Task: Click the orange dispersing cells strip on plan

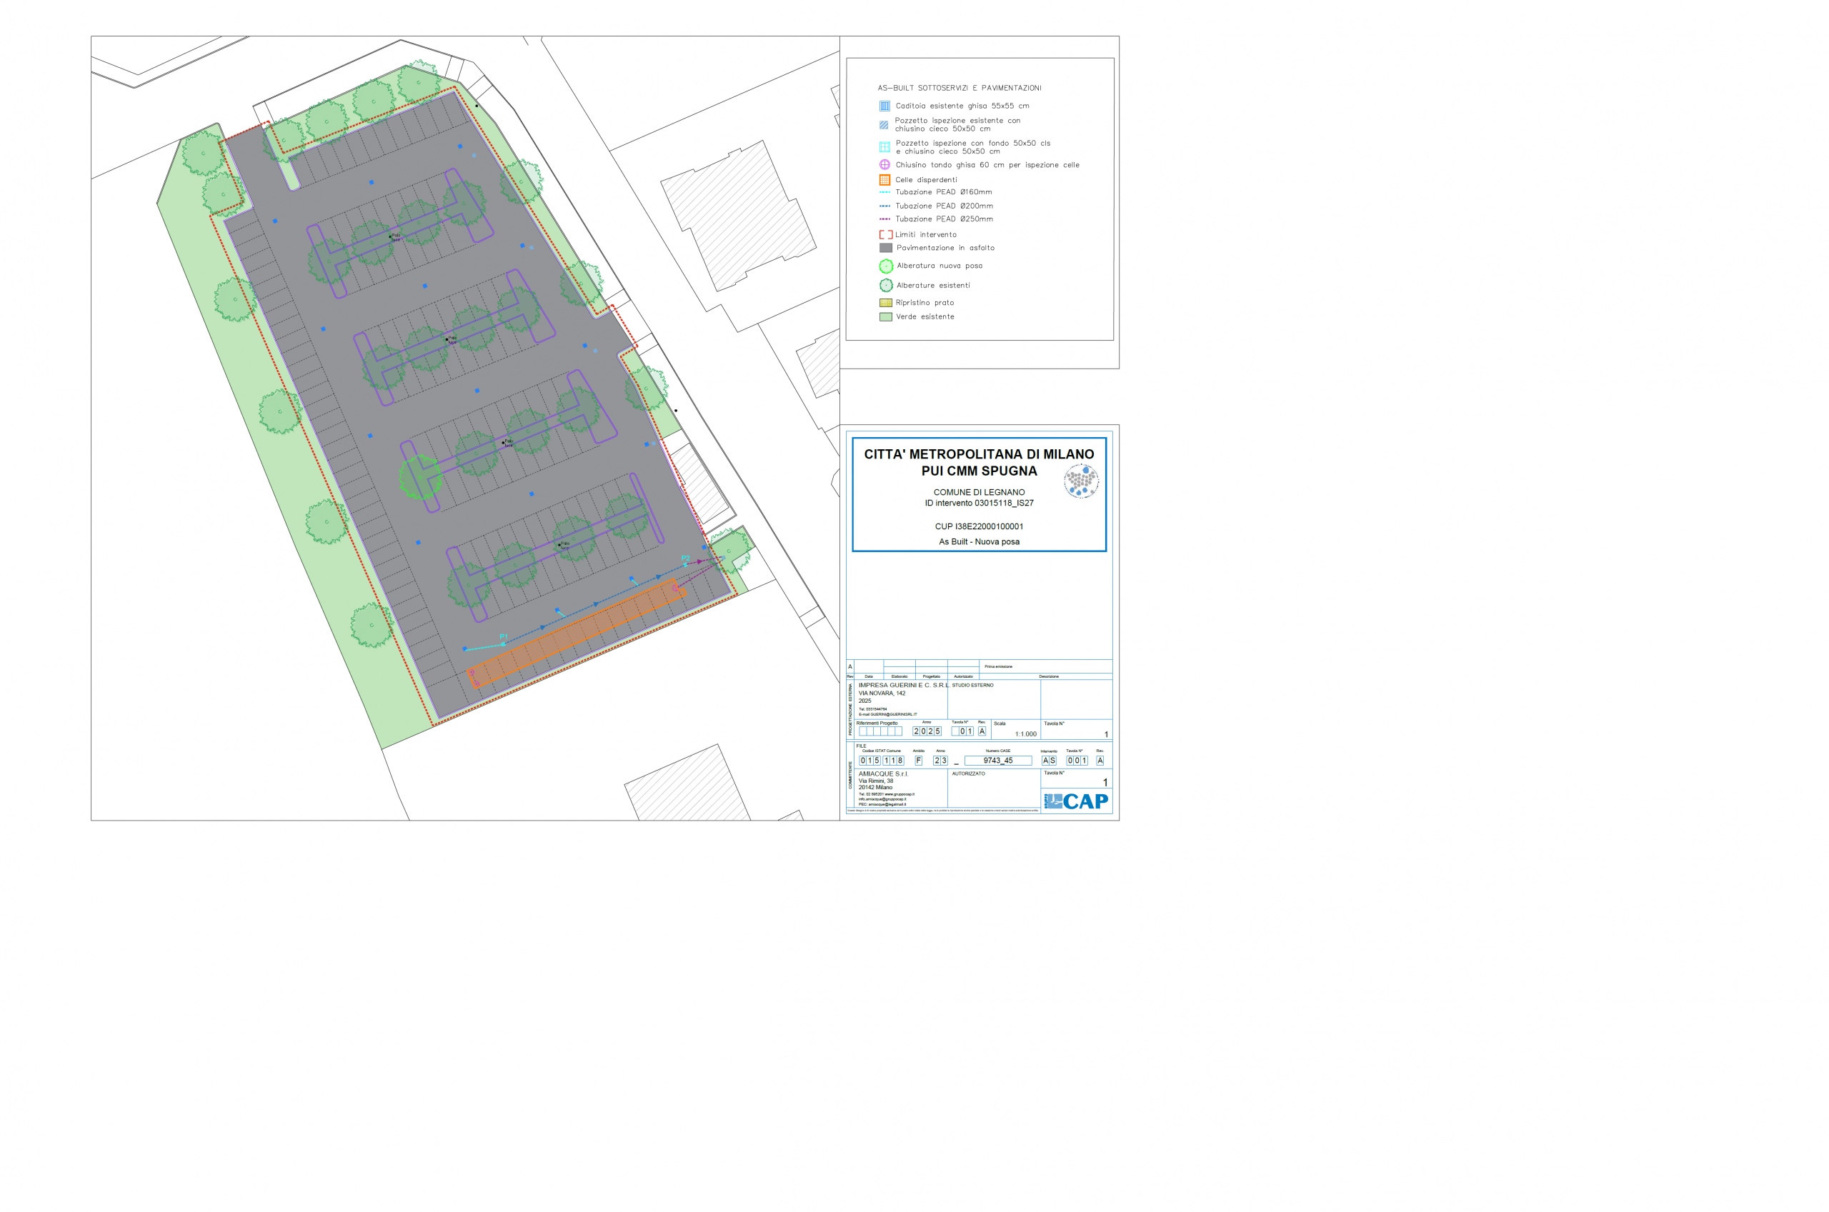Action: [x=576, y=633]
